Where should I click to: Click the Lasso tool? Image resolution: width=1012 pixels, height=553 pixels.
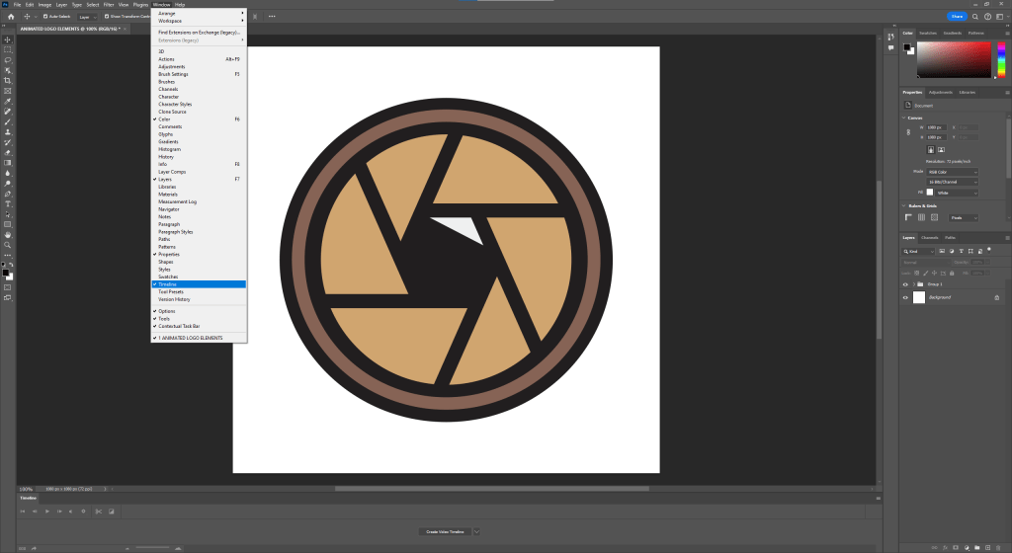(8, 59)
